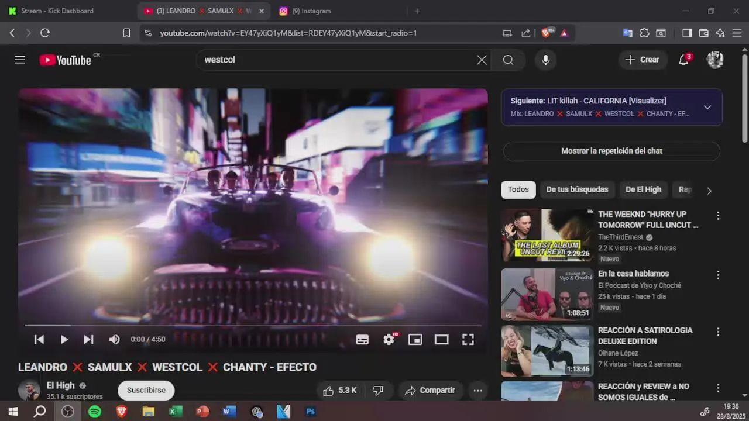This screenshot has width=749, height=421.
Task: Enable miniplayer mode
Action: point(415,340)
